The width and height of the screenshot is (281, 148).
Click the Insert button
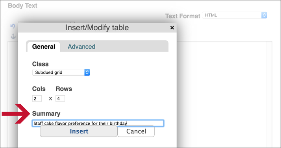tap(79, 131)
